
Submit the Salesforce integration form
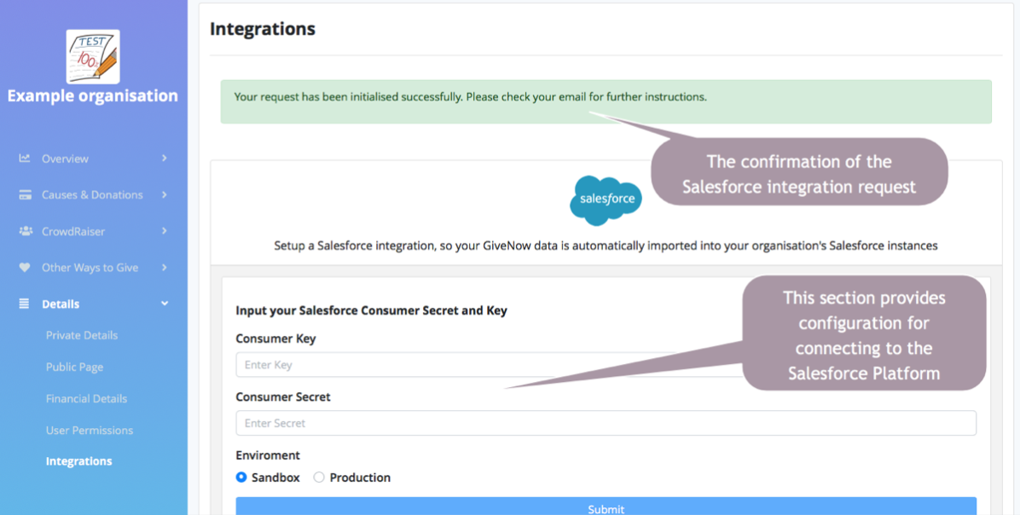(606, 506)
